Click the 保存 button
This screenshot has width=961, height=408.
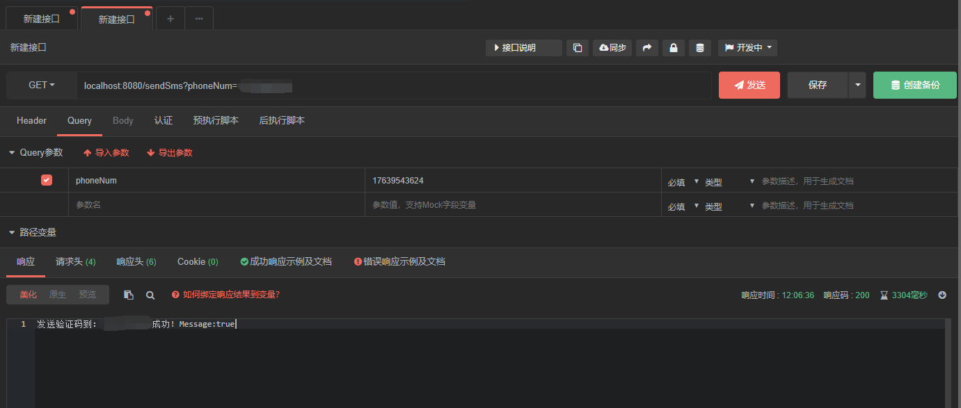point(818,85)
